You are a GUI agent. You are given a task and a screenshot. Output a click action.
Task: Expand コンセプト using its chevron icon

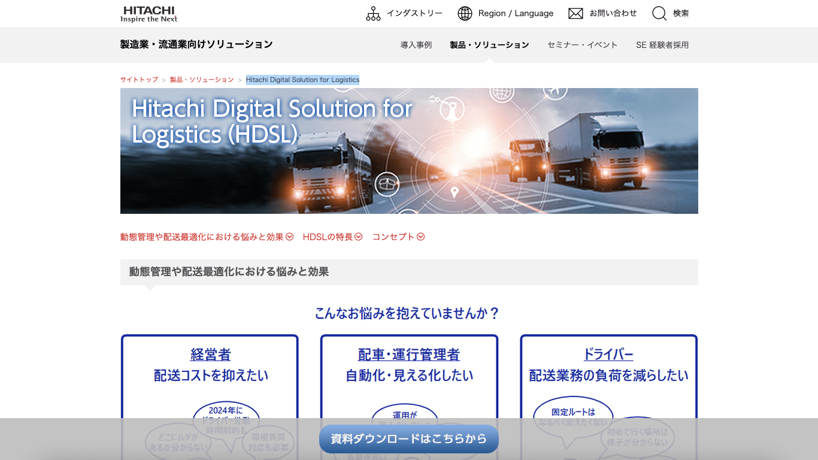point(422,237)
